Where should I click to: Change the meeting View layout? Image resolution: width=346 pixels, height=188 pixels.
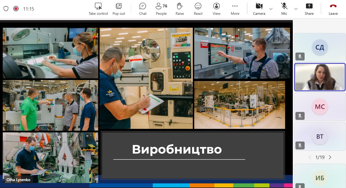216,9
